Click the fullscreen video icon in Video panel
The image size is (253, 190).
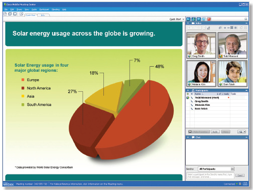[245, 28]
